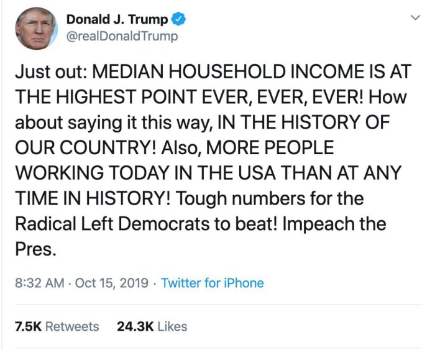Click the 8:32 AM timestamp
This screenshot has width=435, height=350.
(x=39, y=283)
